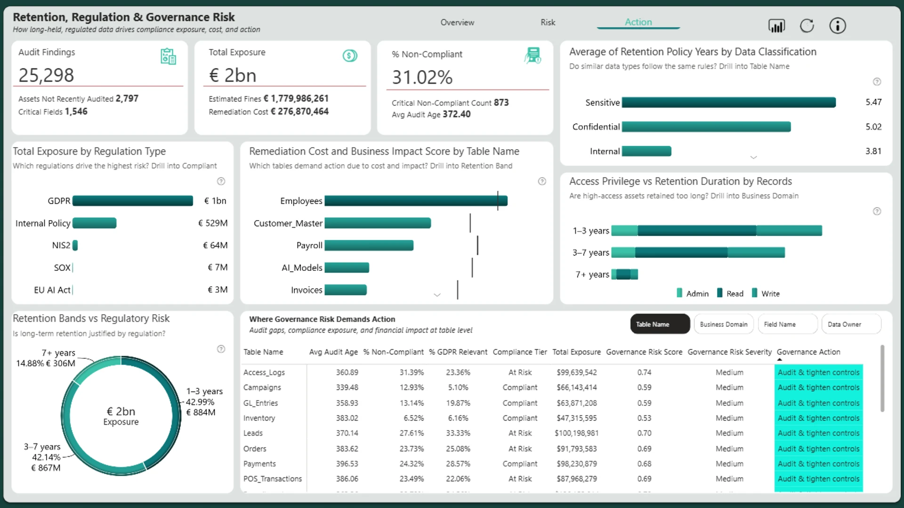Click the Total Exposure euro coin icon
Image resolution: width=904 pixels, height=508 pixels.
coord(350,56)
